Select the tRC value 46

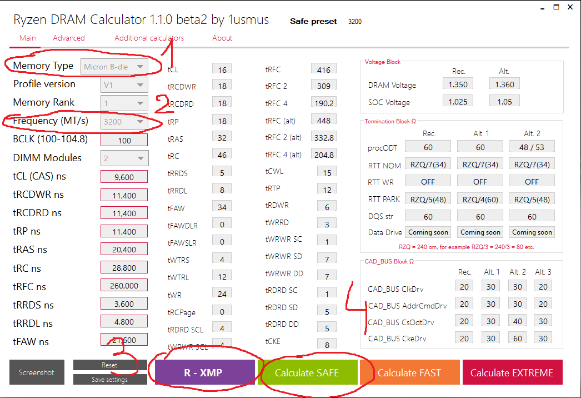point(222,155)
